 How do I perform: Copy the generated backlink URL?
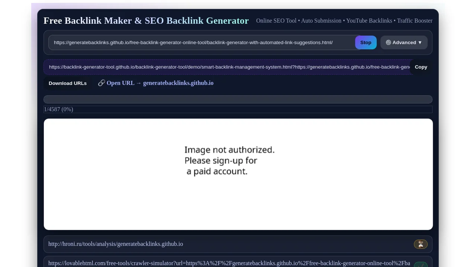421,67
